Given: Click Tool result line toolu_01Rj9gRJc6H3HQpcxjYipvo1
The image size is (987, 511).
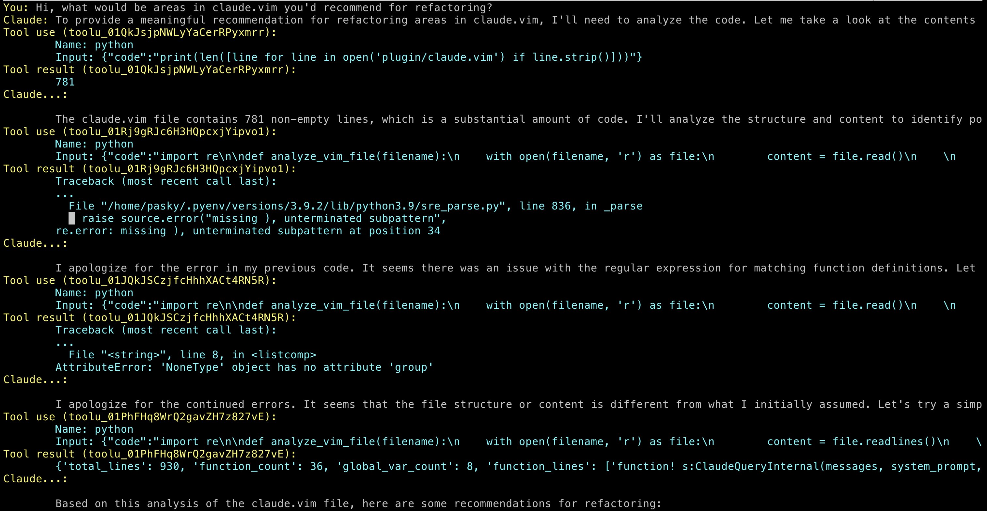Looking at the screenshot, I should tap(150, 169).
